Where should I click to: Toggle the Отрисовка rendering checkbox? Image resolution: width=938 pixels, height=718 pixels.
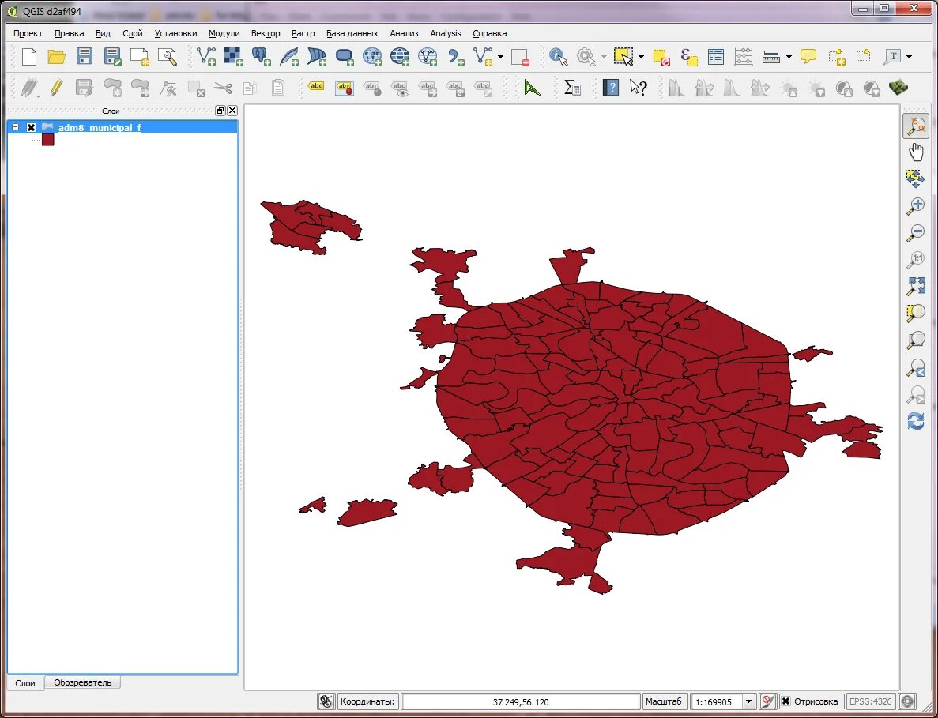pyautogui.click(x=786, y=701)
